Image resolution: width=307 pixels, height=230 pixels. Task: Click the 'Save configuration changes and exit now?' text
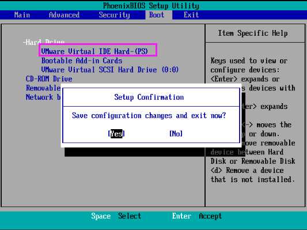tap(149, 115)
